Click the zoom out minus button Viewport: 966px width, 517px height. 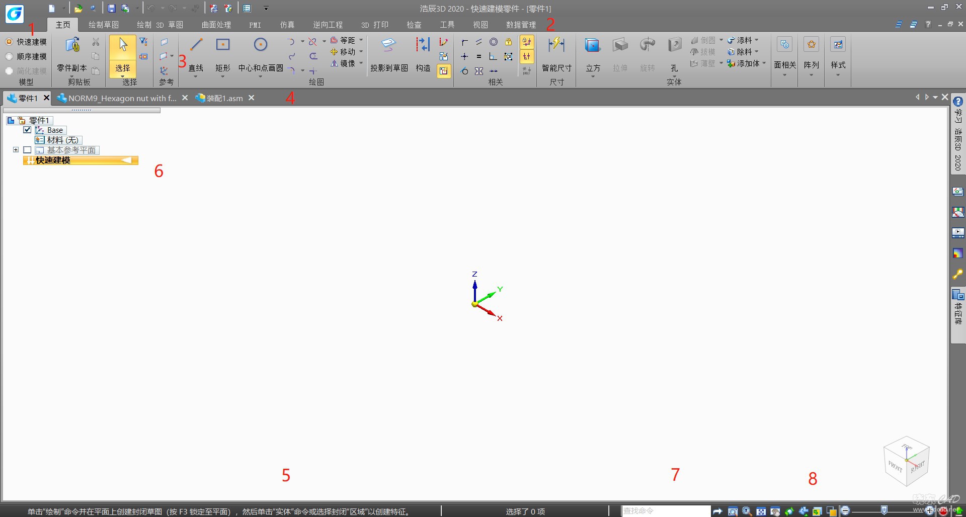pos(845,511)
